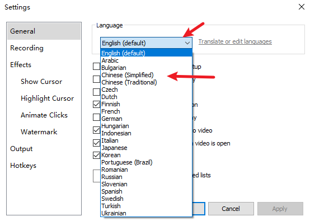Choose Finnish from the language list
Screen dimensions: 310x221
[146, 104]
